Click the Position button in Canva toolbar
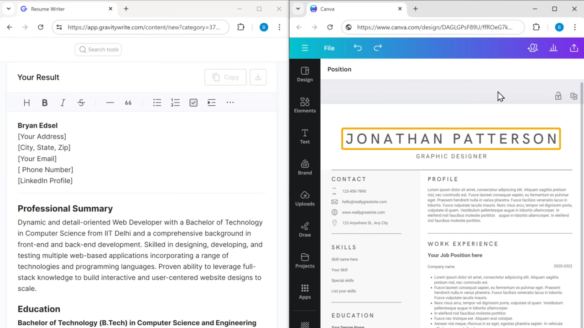The width and height of the screenshot is (584, 328). coord(339,69)
